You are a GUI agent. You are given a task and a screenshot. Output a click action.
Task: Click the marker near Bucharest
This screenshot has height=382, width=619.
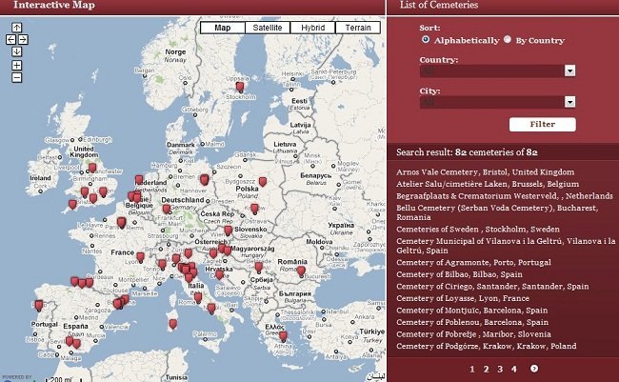(x=301, y=271)
